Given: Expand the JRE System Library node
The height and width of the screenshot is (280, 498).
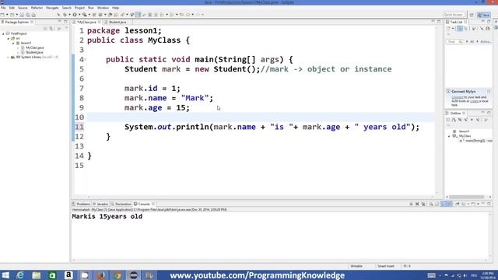Looking at the screenshot, I should point(9,57).
